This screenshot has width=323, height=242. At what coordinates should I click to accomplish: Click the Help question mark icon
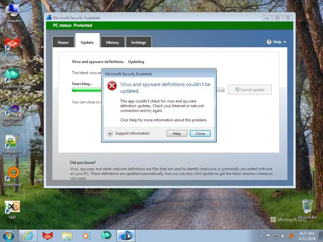269,42
